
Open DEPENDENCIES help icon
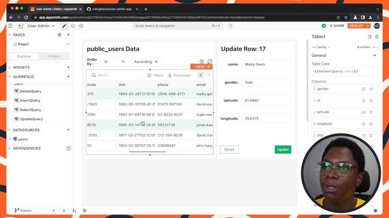pyautogui.click(x=69, y=148)
